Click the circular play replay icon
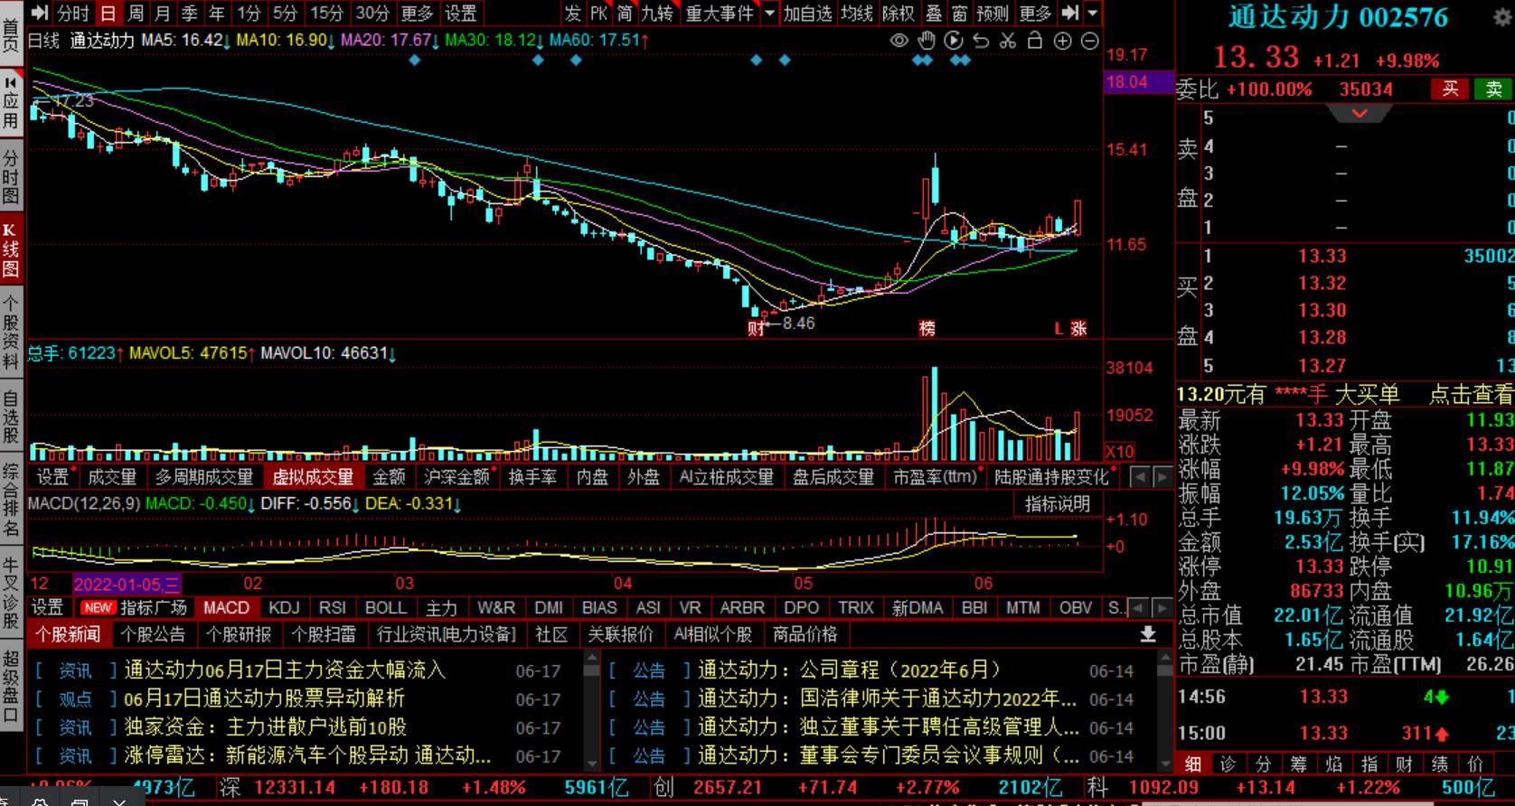This screenshot has height=806, width=1515. coord(954,41)
